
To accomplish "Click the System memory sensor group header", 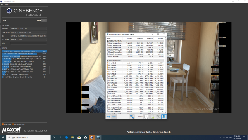I will point(135,41).
